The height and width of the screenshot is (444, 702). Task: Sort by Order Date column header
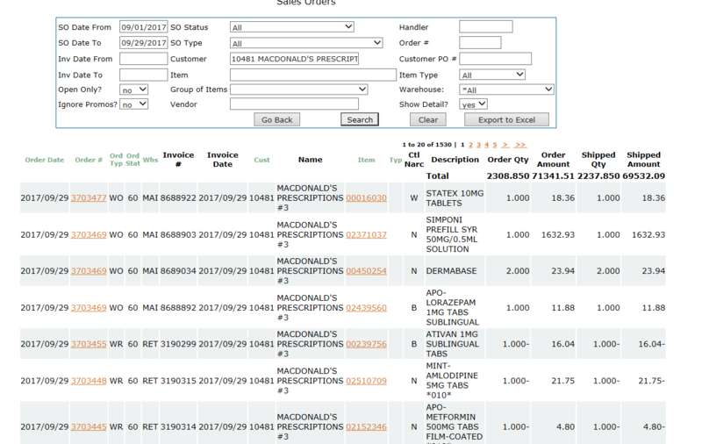[x=45, y=160]
